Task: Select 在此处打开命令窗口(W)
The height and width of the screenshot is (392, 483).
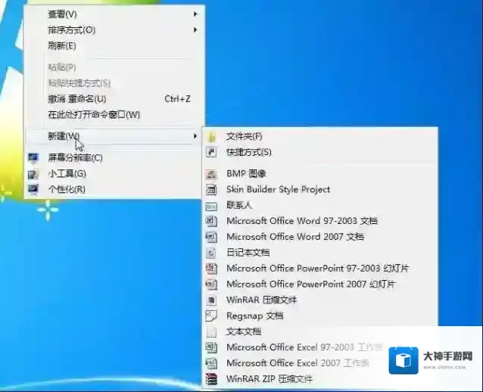Action: [x=114, y=115]
